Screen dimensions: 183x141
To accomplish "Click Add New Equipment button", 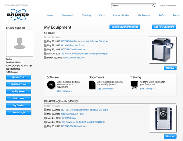I will click(164, 27).
